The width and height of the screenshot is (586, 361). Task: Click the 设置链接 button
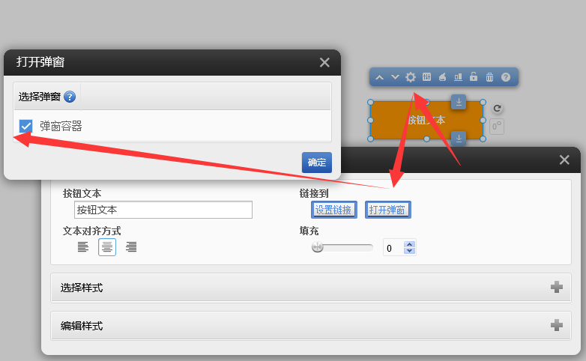point(333,210)
